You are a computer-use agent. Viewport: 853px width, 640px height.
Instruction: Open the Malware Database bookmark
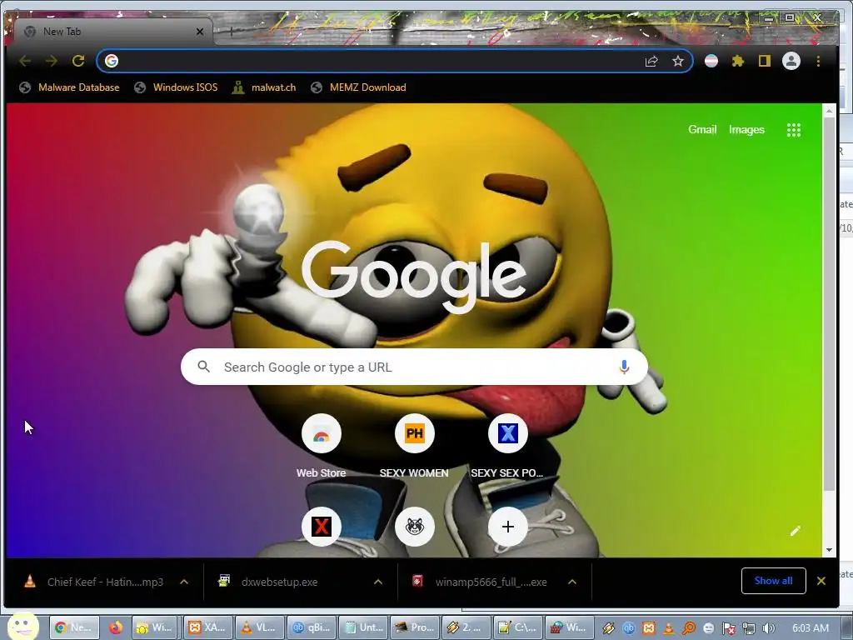[x=69, y=87]
